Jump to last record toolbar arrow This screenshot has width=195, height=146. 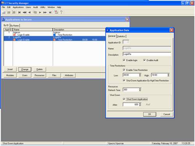50,12
